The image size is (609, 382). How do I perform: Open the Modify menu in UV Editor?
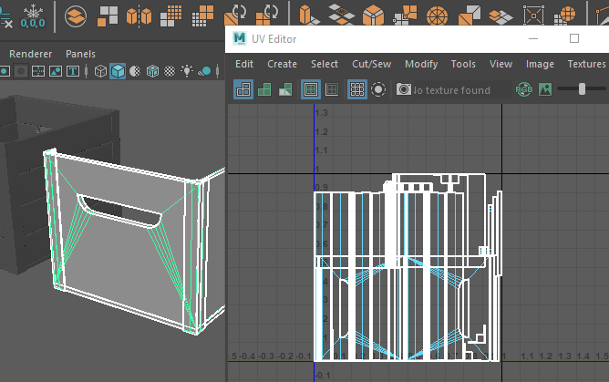(x=421, y=64)
